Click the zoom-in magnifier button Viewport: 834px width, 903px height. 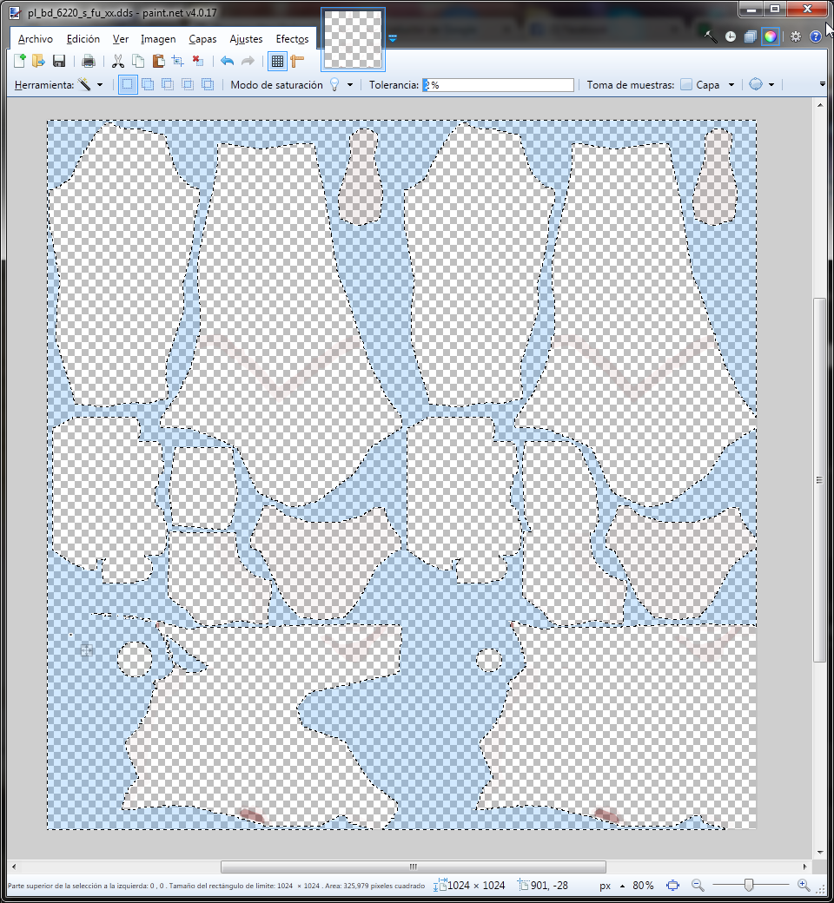(x=803, y=885)
